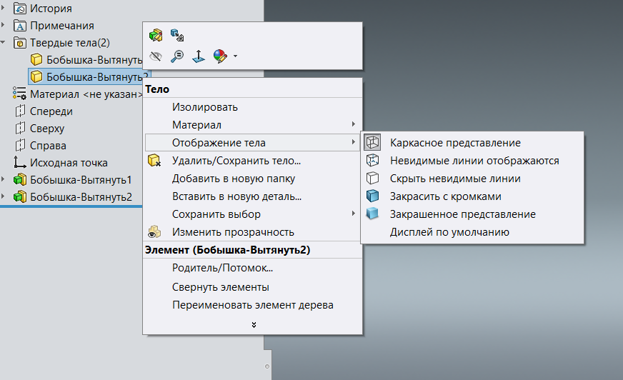Click Удалить/Сохранить тело menu entry
The width and height of the screenshot is (623, 380).
coord(236,161)
